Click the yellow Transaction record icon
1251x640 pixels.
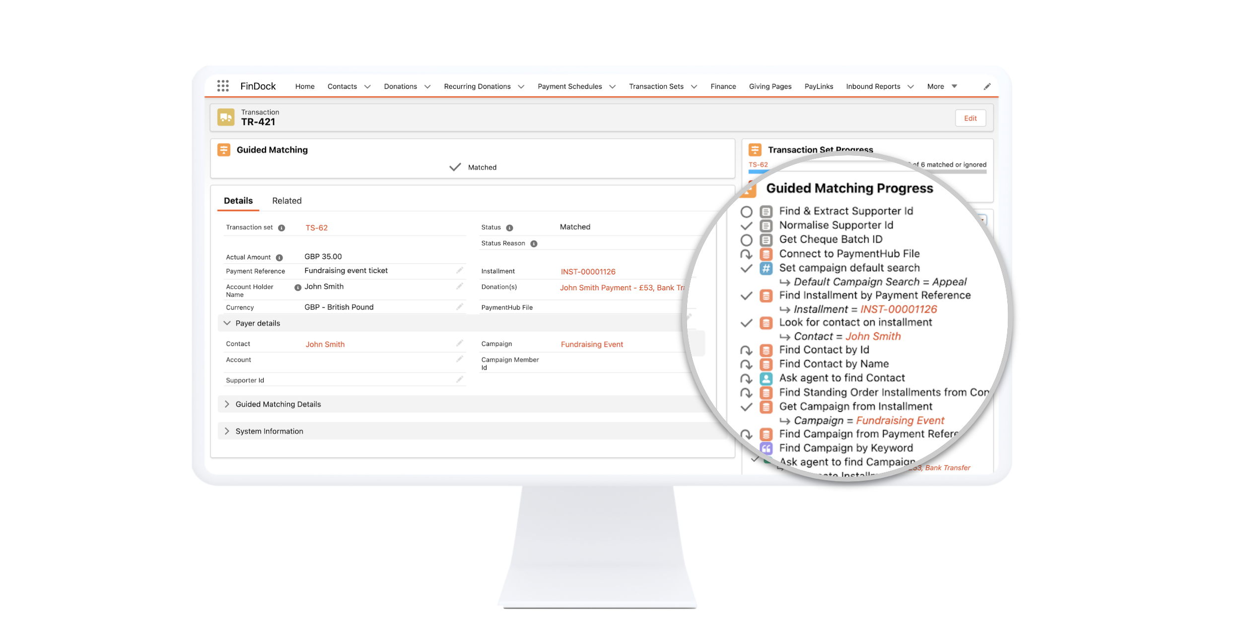coord(226,118)
